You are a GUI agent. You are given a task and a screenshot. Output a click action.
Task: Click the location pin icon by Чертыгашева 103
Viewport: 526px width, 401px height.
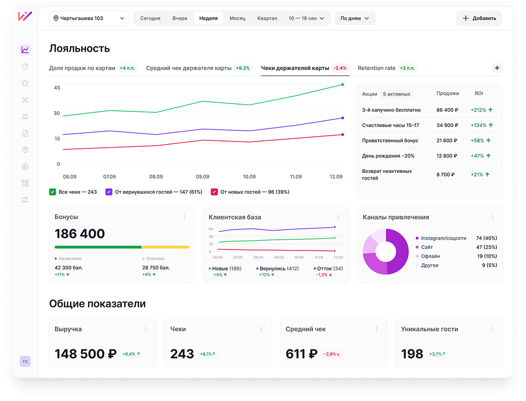point(56,18)
